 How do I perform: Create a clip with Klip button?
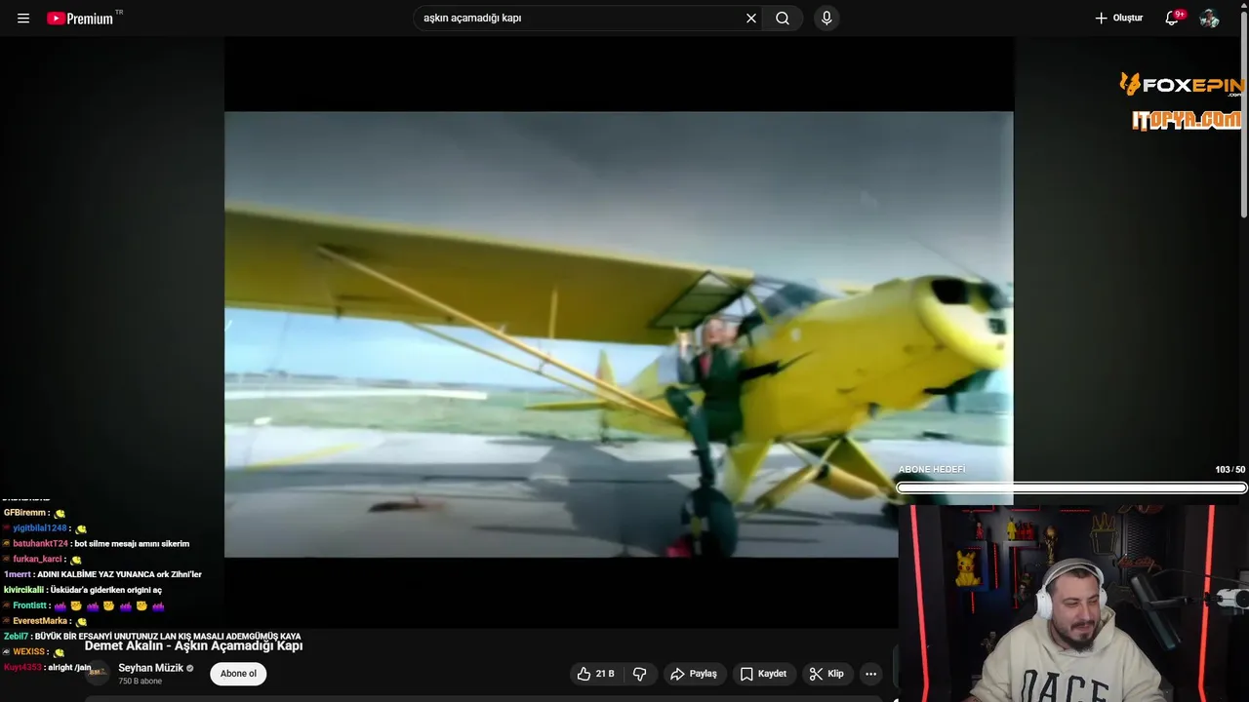point(826,674)
